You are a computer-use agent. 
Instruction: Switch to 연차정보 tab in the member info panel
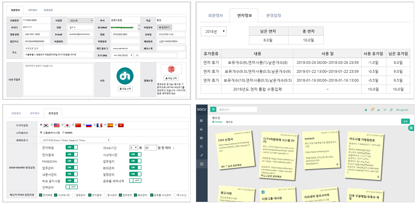(32, 10)
